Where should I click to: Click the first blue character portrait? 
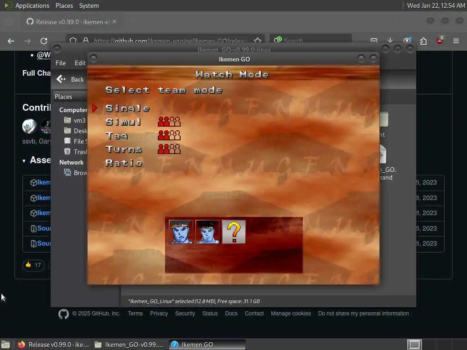181,232
